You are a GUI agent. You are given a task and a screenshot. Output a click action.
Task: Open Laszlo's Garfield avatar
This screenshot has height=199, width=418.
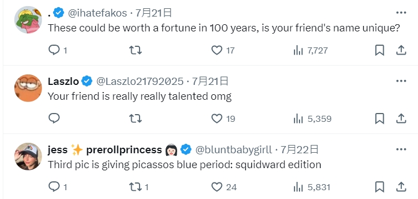[28, 88]
